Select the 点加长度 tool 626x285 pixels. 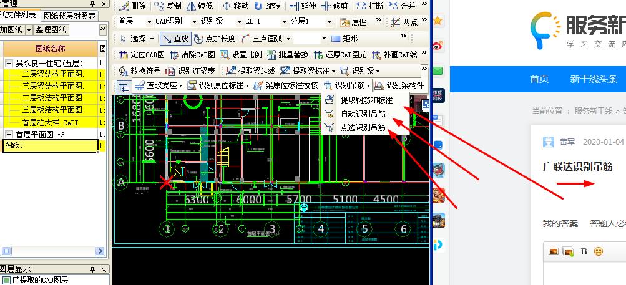(x=215, y=38)
